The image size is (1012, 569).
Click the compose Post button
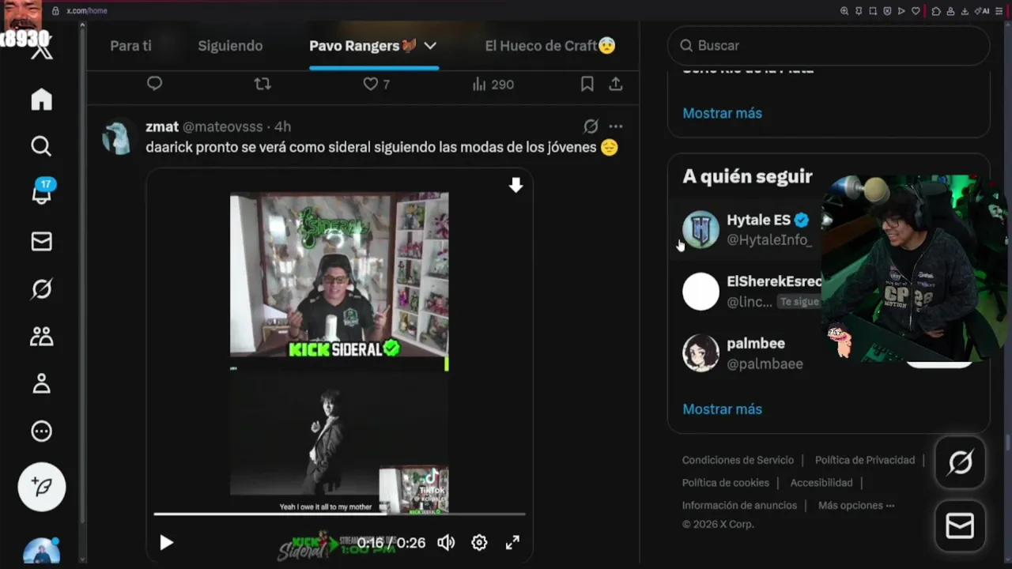[42, 487]
